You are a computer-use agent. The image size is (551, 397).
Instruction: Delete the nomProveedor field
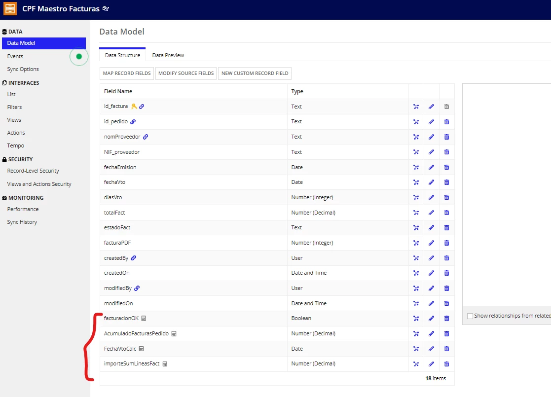(446, 137)
